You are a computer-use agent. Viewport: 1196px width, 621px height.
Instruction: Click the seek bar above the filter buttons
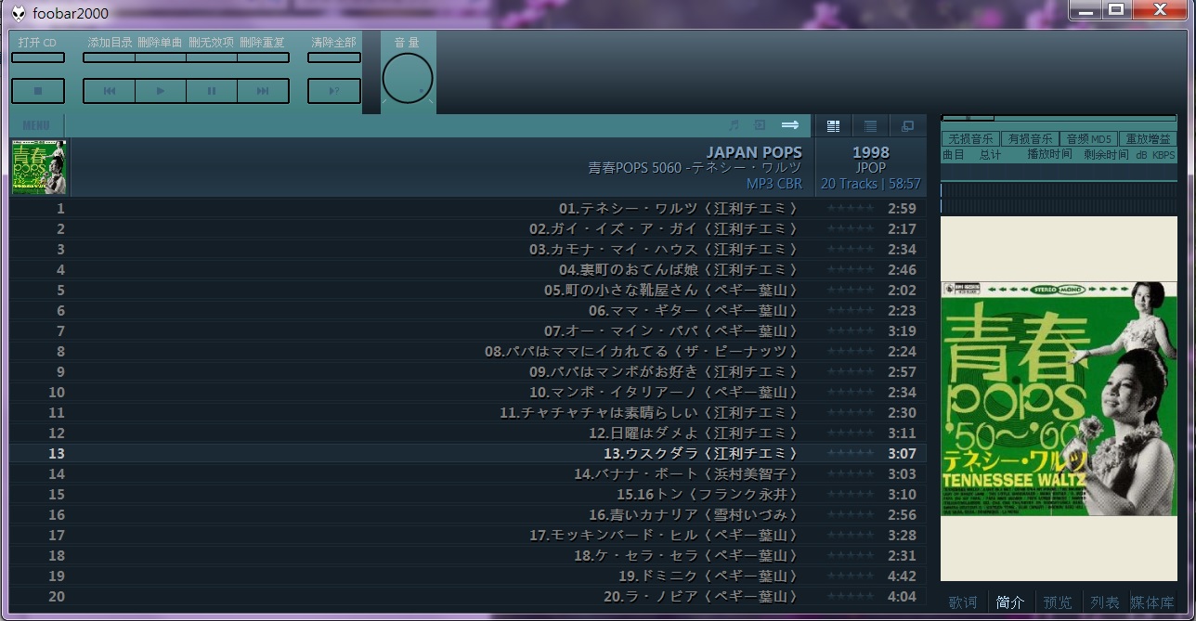[1059, 118]
